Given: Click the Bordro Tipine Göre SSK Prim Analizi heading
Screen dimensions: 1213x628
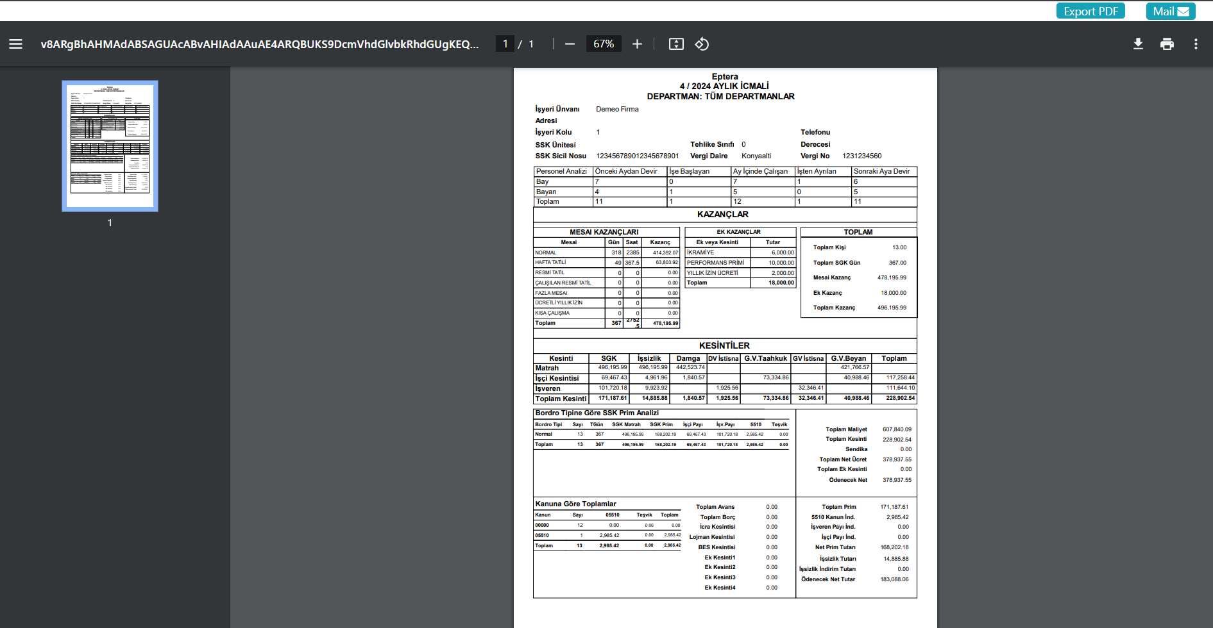Looking at the screenshot, I should 597,413.
